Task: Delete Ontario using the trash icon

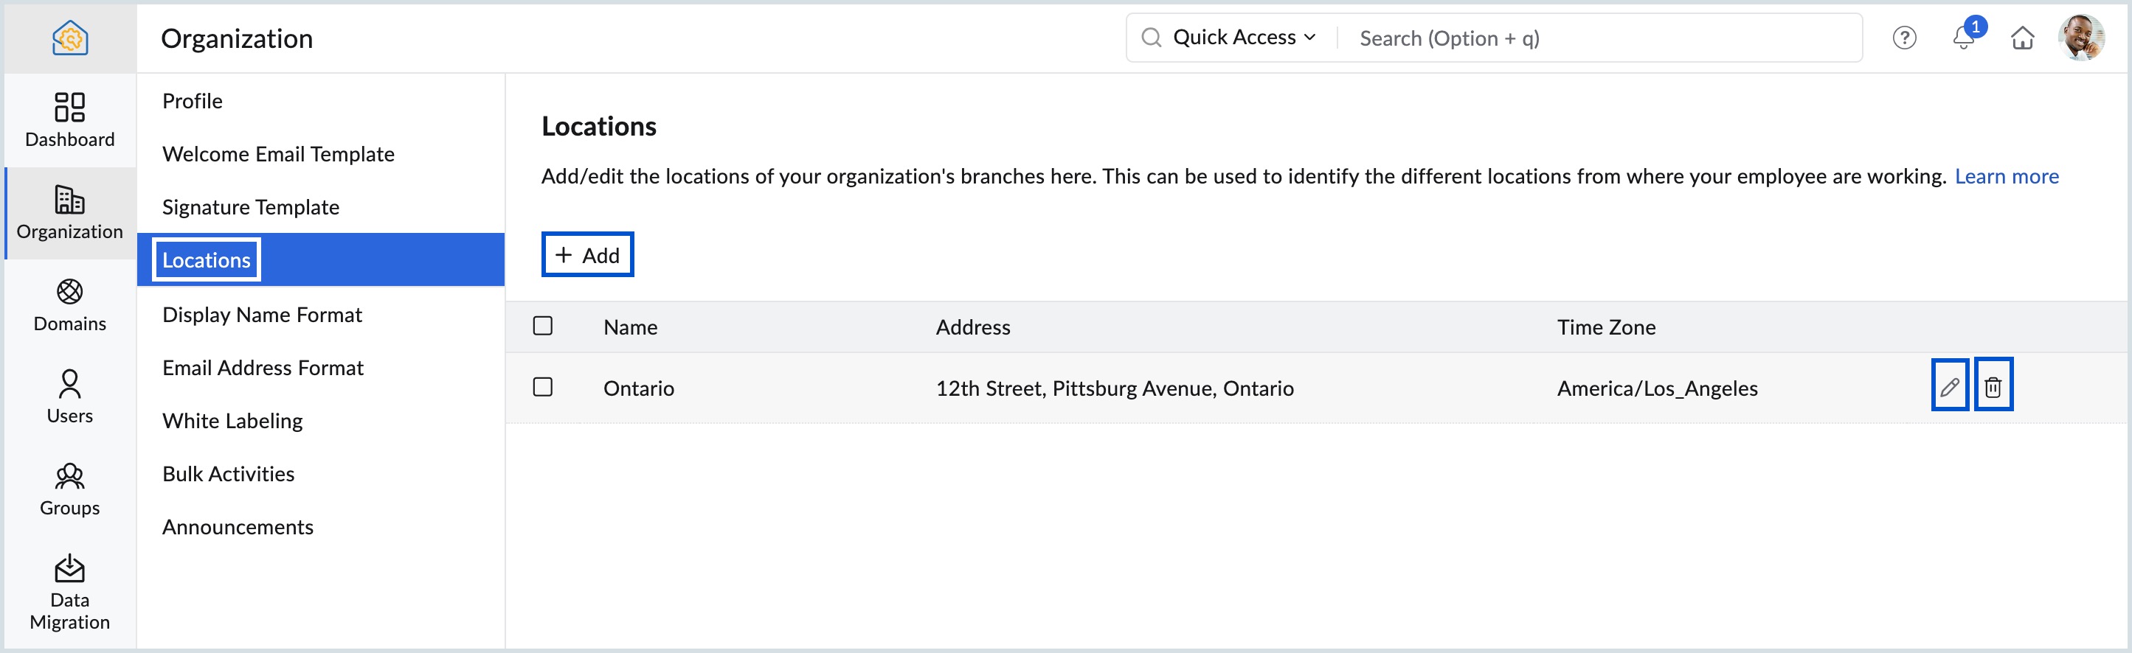Action: point(1993,385)
